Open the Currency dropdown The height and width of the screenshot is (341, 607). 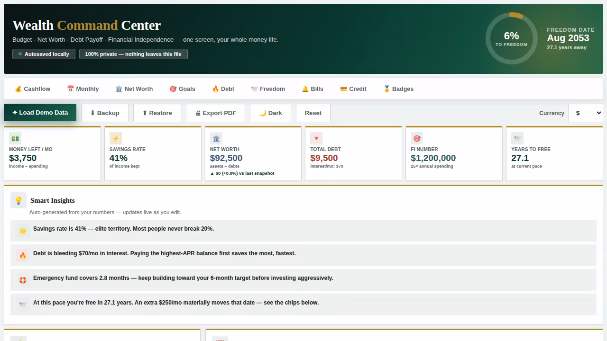click(x=586, y=113)
